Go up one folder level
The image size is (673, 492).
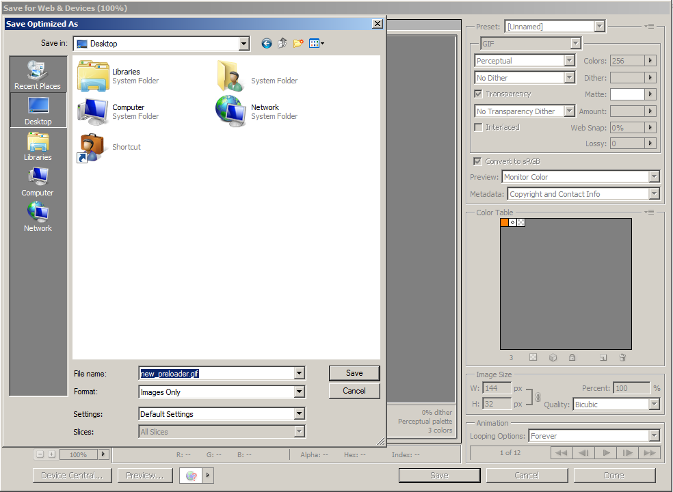pyautogui.click(x=282, y=43)
